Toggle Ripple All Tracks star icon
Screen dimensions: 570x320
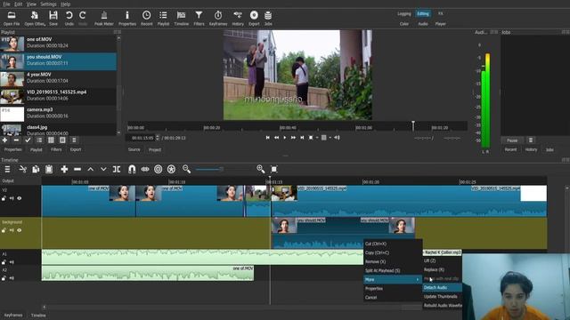(171, 169)
